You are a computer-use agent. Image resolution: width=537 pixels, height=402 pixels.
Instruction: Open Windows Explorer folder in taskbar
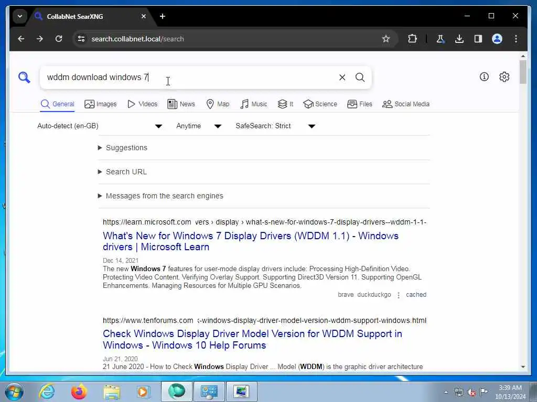point(112,392)
